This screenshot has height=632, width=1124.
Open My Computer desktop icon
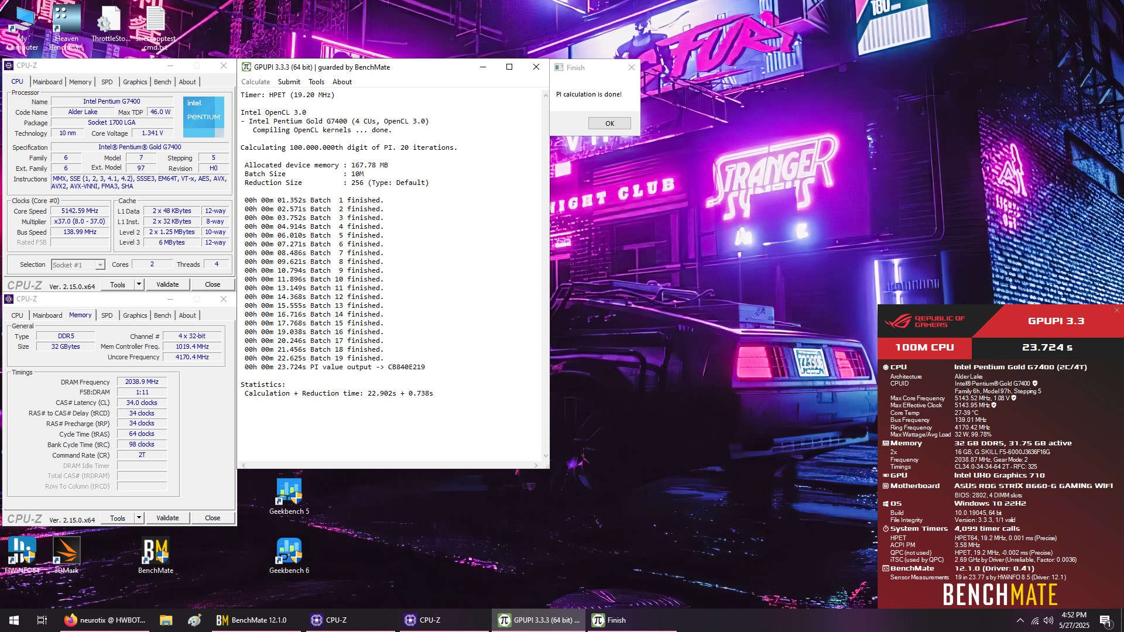coord(22,28)
